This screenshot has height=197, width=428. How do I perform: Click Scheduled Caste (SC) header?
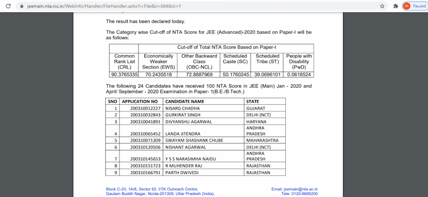pyautogui.click(x=235, y=59)
